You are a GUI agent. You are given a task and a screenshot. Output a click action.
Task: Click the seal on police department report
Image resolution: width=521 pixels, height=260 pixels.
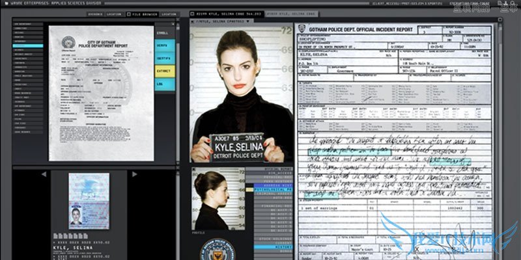pos(68,42)
